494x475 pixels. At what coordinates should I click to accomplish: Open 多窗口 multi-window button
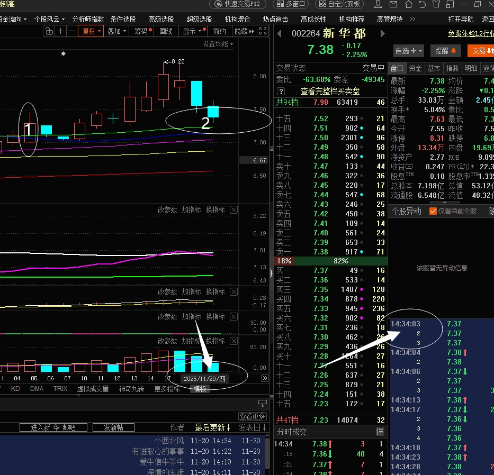(291, 4)
